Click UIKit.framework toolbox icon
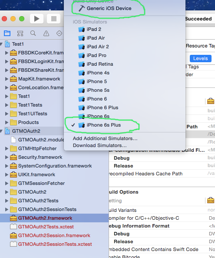 point(13,175)
